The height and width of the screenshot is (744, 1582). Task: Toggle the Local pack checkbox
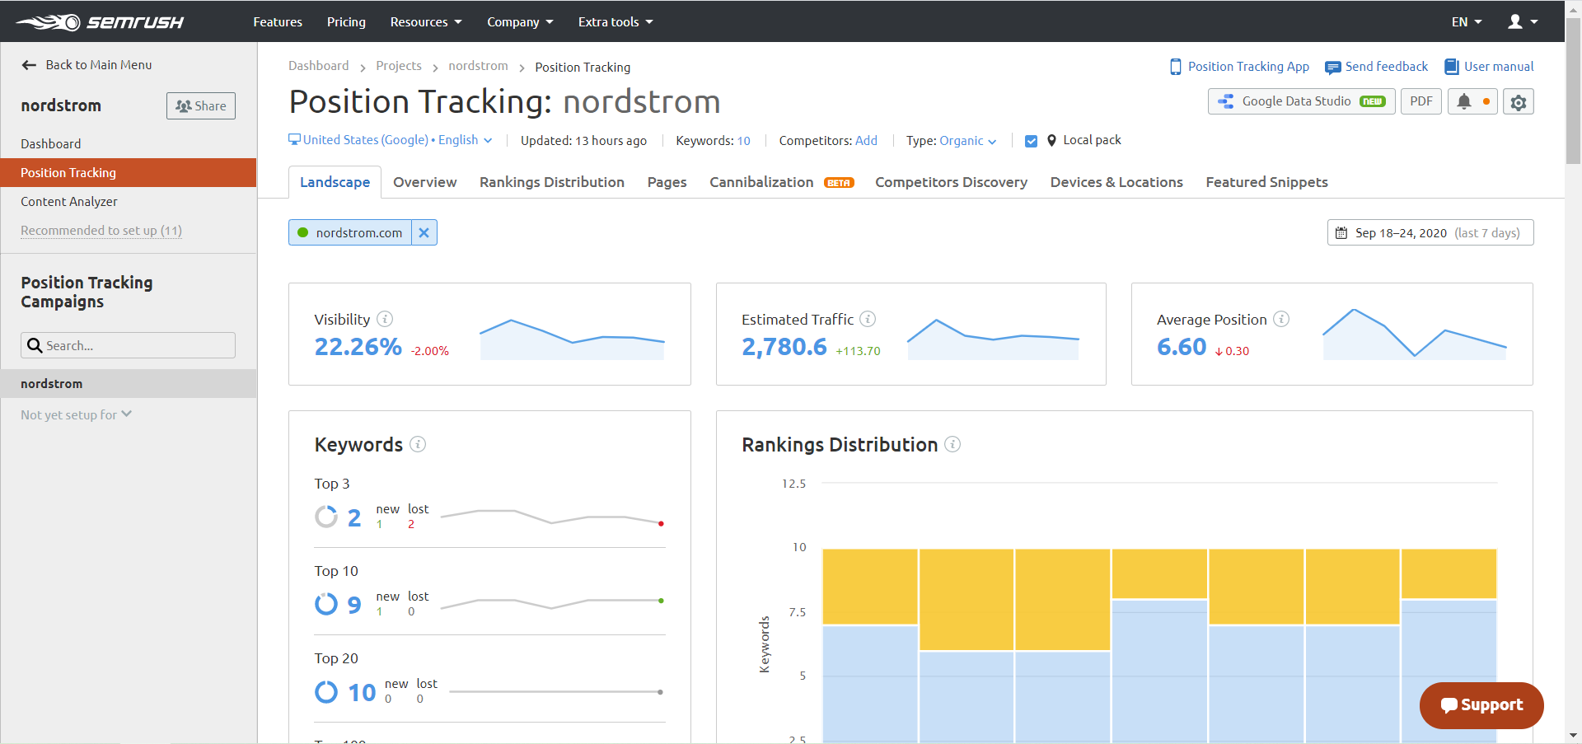click(1031, 141)
